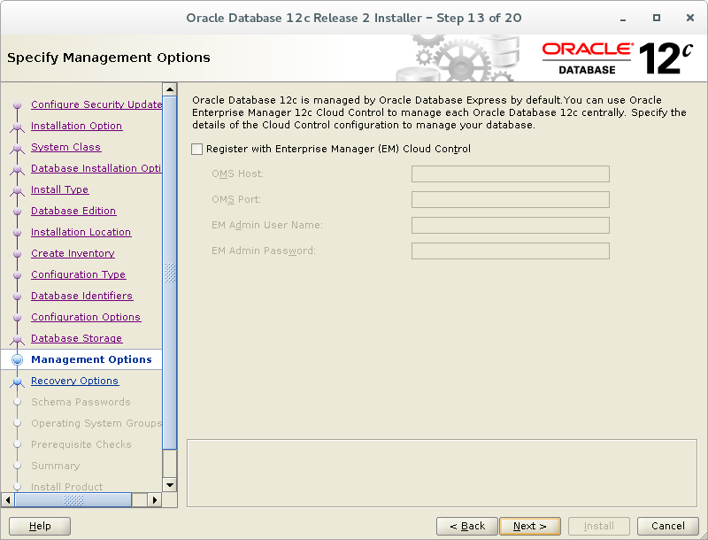Open Installation Location step
Screen dimensions: 708x540
pos(81,232)
